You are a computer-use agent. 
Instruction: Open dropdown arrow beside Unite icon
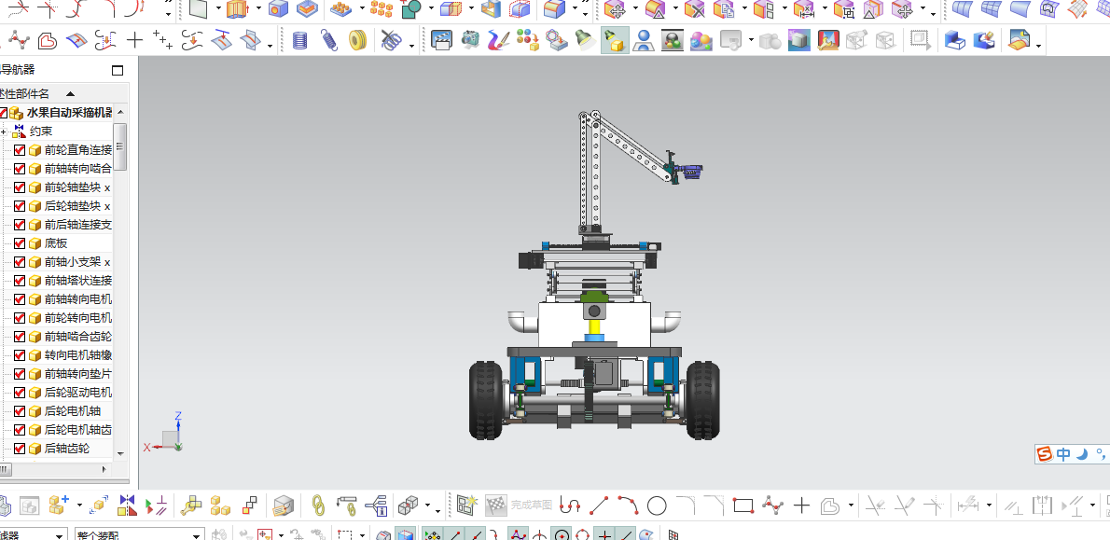click(430, 9)
